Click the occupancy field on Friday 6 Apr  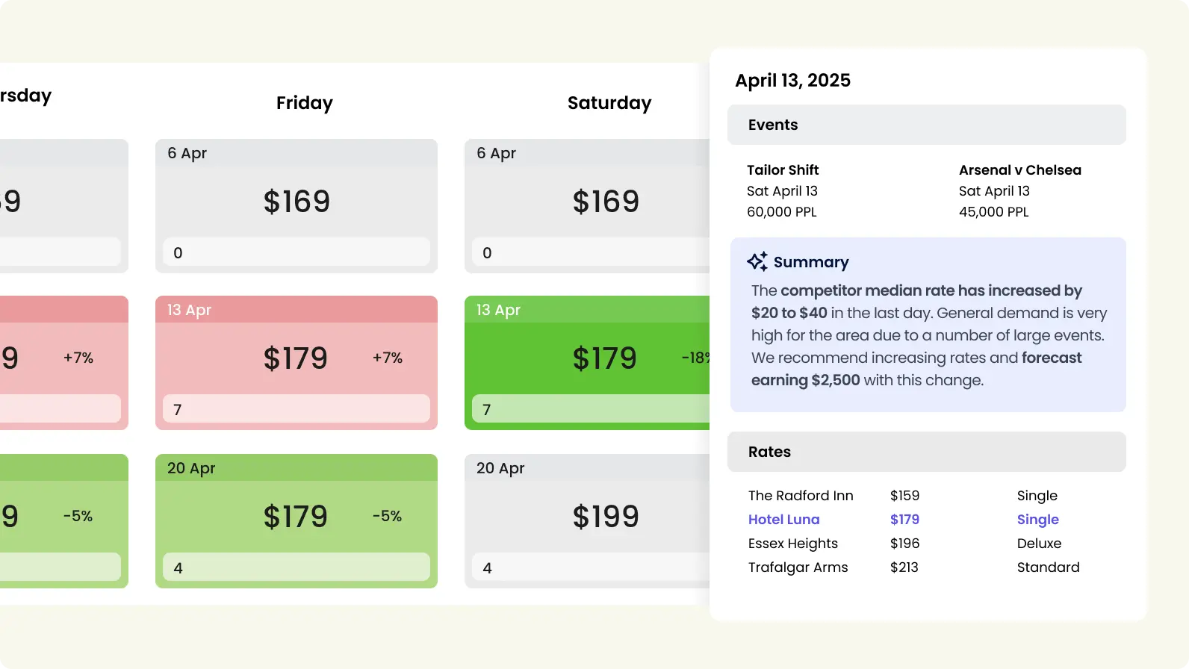[x=297, y=252]
